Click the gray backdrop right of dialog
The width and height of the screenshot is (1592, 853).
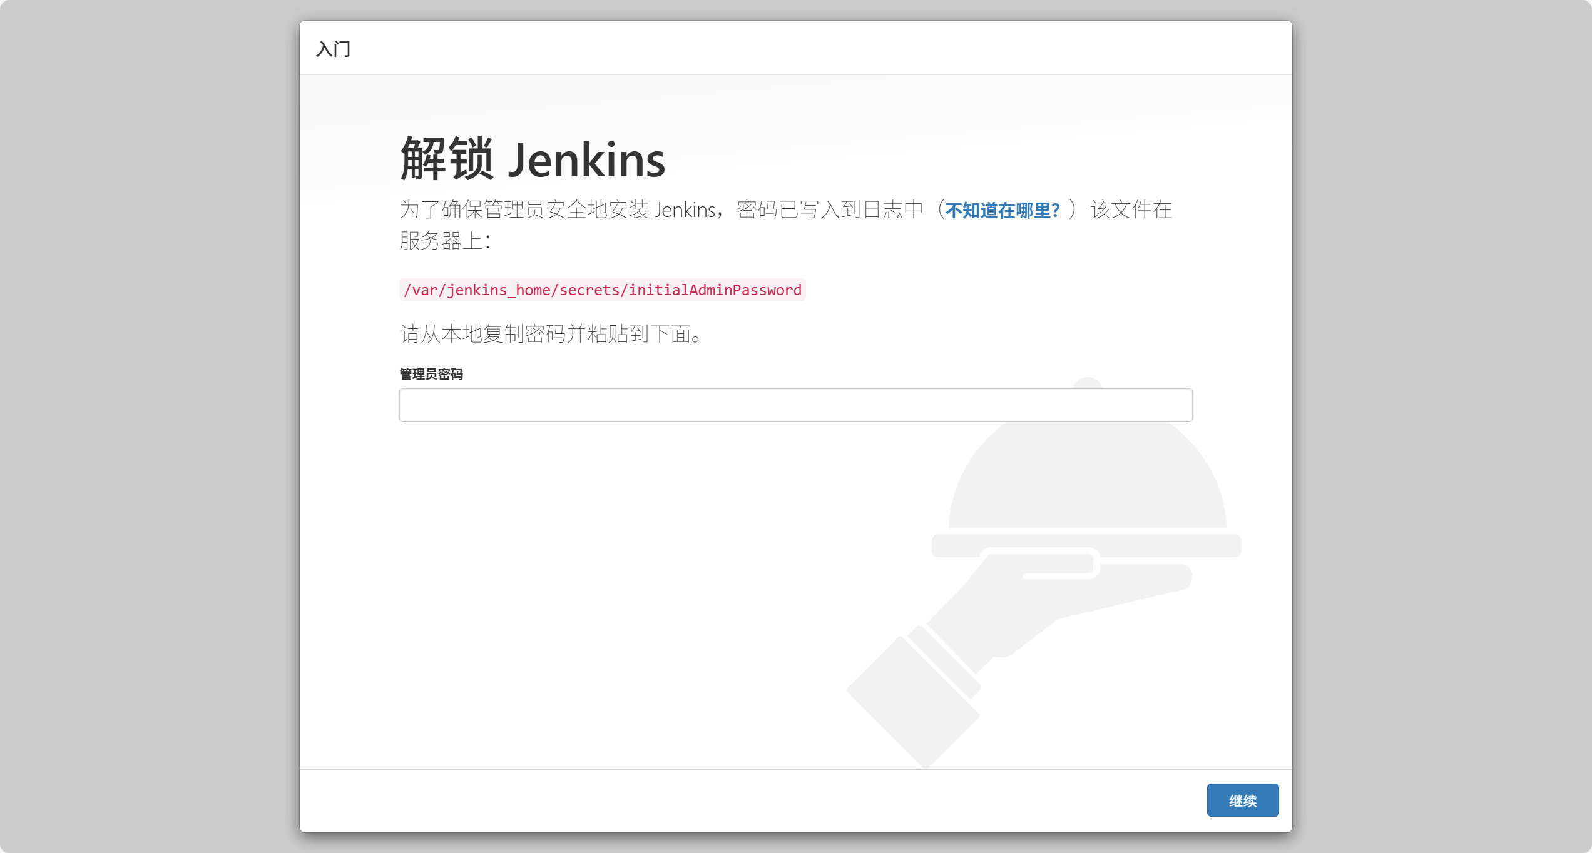click(1439, 425)
